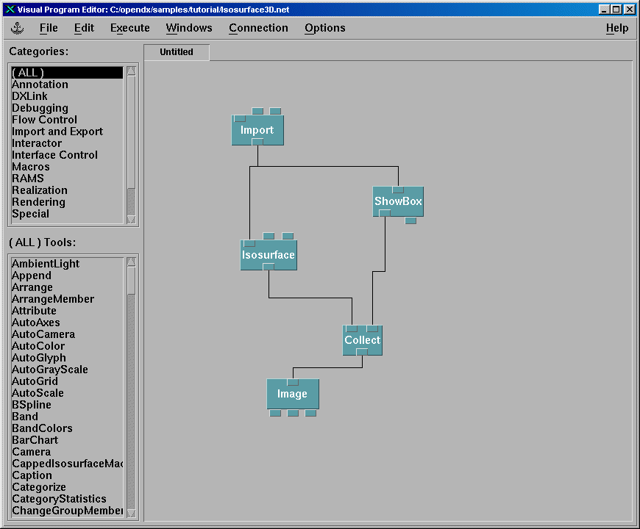The image size is (640, 529).
Task: Open the Help menu
Action: point(616,28)
